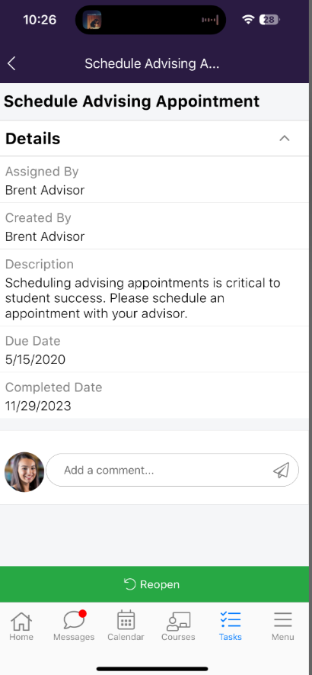Tap the Wi-Fi status icon

248,19
